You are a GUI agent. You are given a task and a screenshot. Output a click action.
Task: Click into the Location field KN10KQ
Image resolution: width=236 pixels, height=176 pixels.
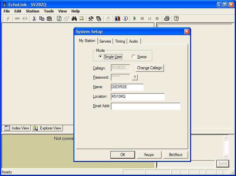tap(138, 96)
